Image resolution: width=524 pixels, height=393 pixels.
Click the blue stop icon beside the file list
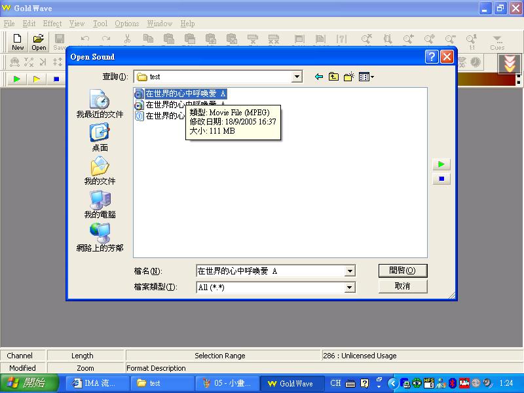(x=441, y=179)
